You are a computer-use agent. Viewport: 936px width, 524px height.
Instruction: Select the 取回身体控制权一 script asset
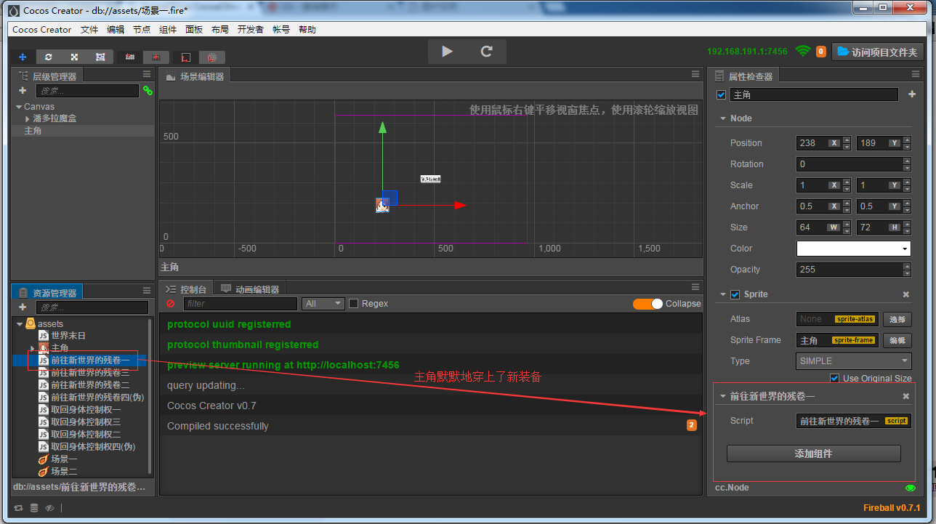86,410
